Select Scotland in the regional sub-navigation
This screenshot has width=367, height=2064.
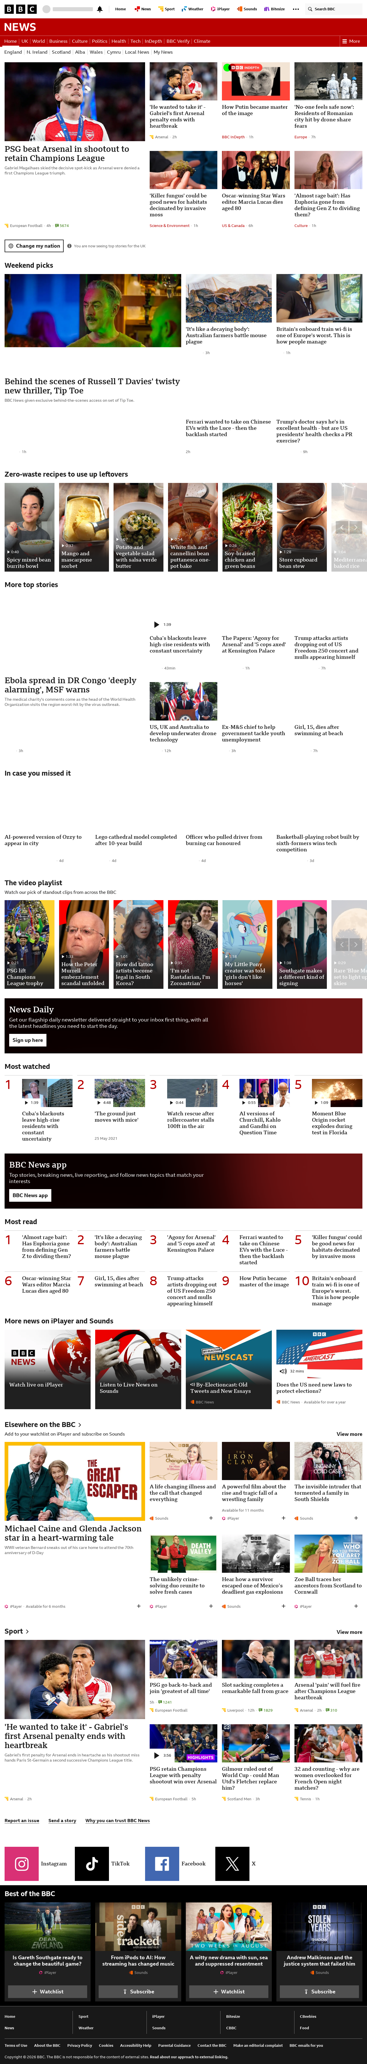[x=61, y=52]
